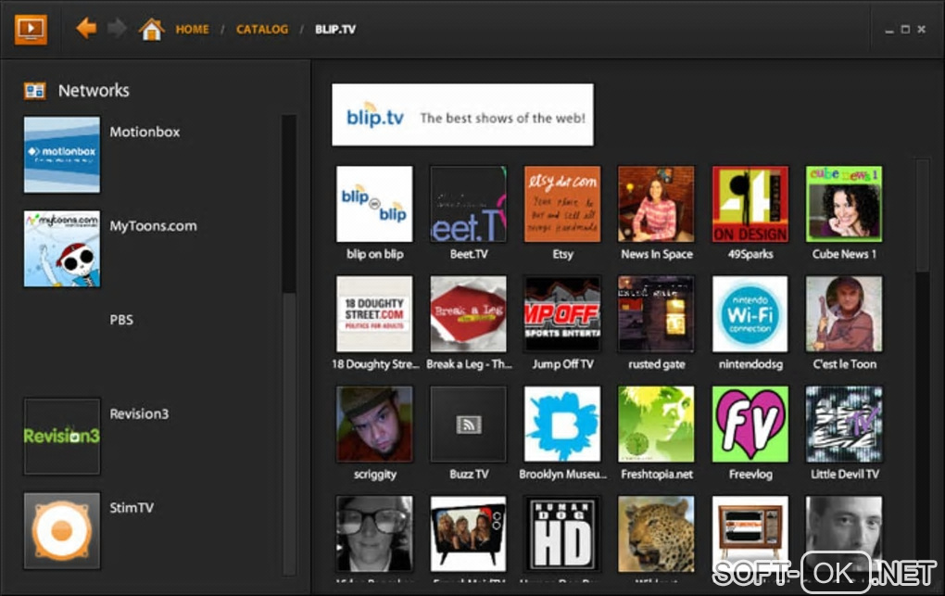Go back with the orange arrow

[85, 28]
